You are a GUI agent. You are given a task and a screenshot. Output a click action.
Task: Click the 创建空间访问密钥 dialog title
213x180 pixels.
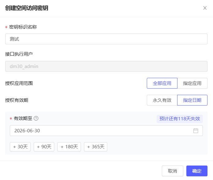[x=27, y=8]
